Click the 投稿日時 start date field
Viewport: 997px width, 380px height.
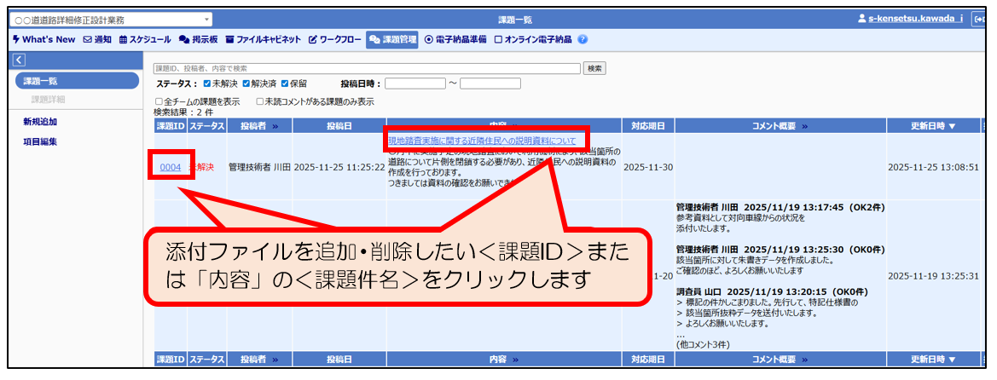[x=415, y=83]
